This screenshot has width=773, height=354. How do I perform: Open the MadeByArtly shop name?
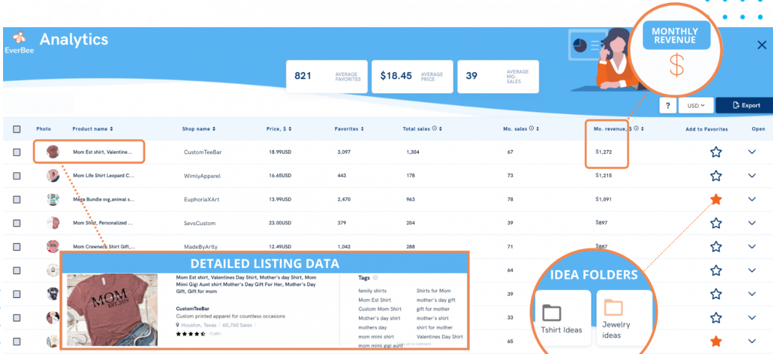pyautogui.click(x=201, y=247)
